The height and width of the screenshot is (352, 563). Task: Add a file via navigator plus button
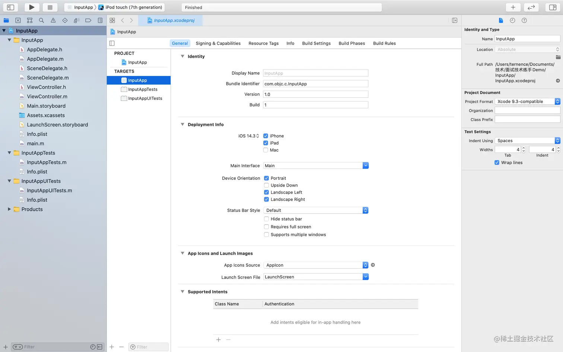[6, 347]
